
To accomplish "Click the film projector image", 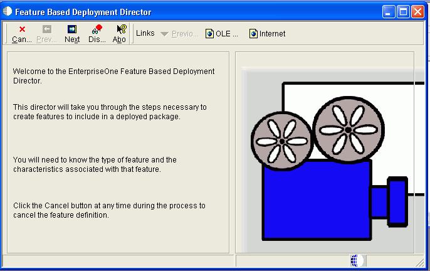I will pos(333,161).
